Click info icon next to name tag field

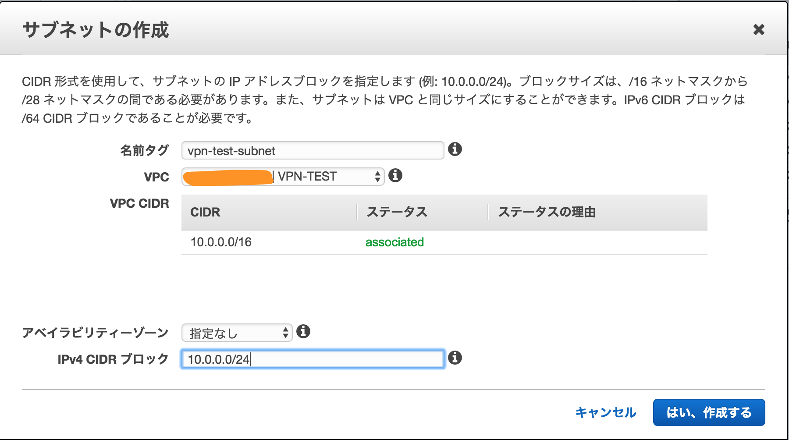[455, 149]
